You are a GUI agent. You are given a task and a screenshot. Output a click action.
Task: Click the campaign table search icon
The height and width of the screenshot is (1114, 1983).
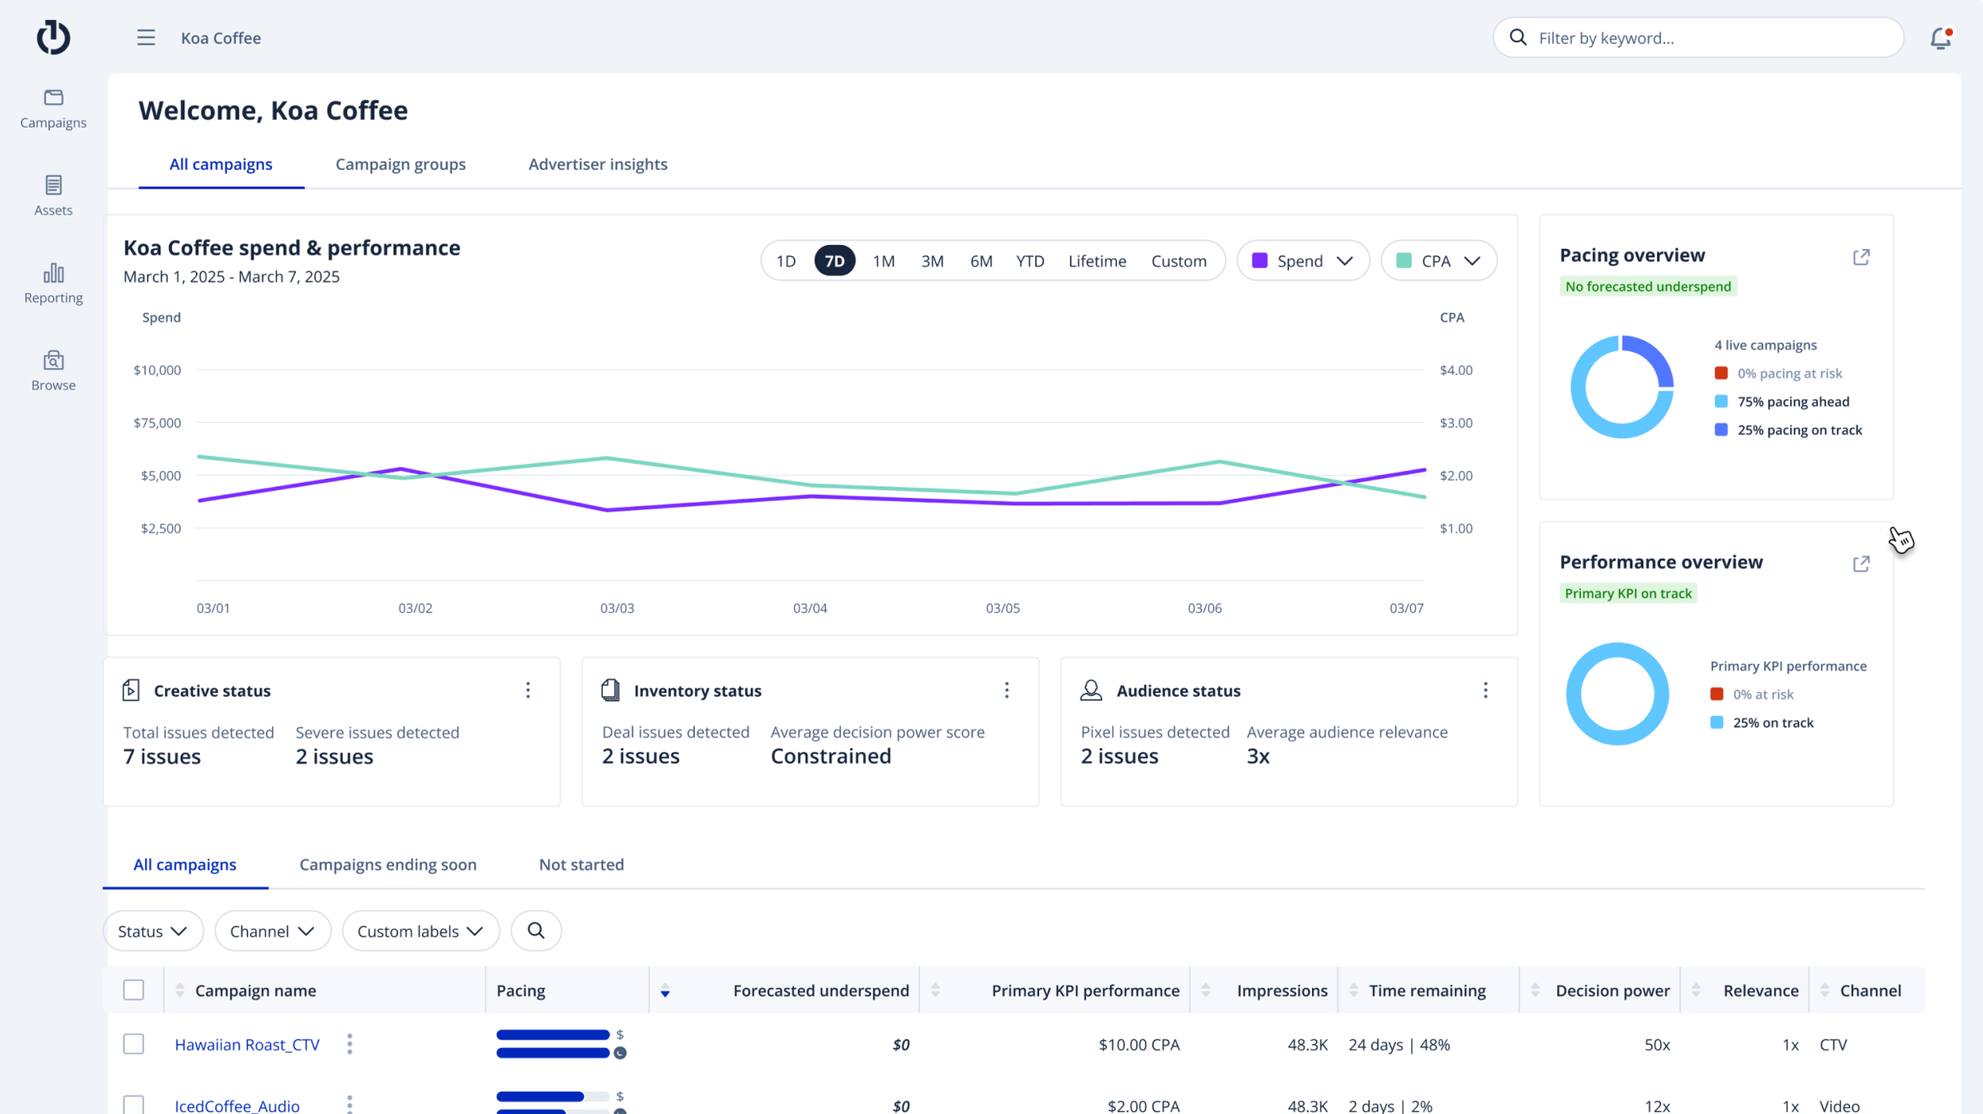pos(536,930)
